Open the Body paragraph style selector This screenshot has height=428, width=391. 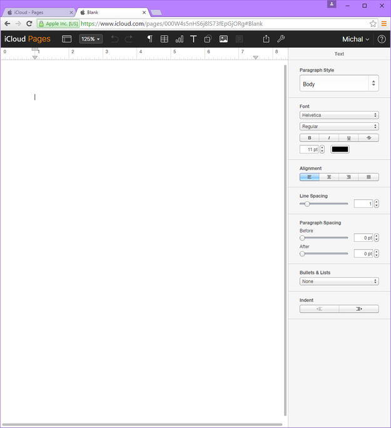point(339,83)
